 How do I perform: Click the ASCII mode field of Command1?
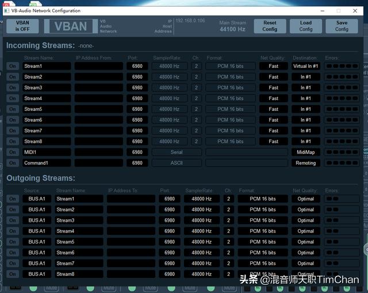(177, 163)
